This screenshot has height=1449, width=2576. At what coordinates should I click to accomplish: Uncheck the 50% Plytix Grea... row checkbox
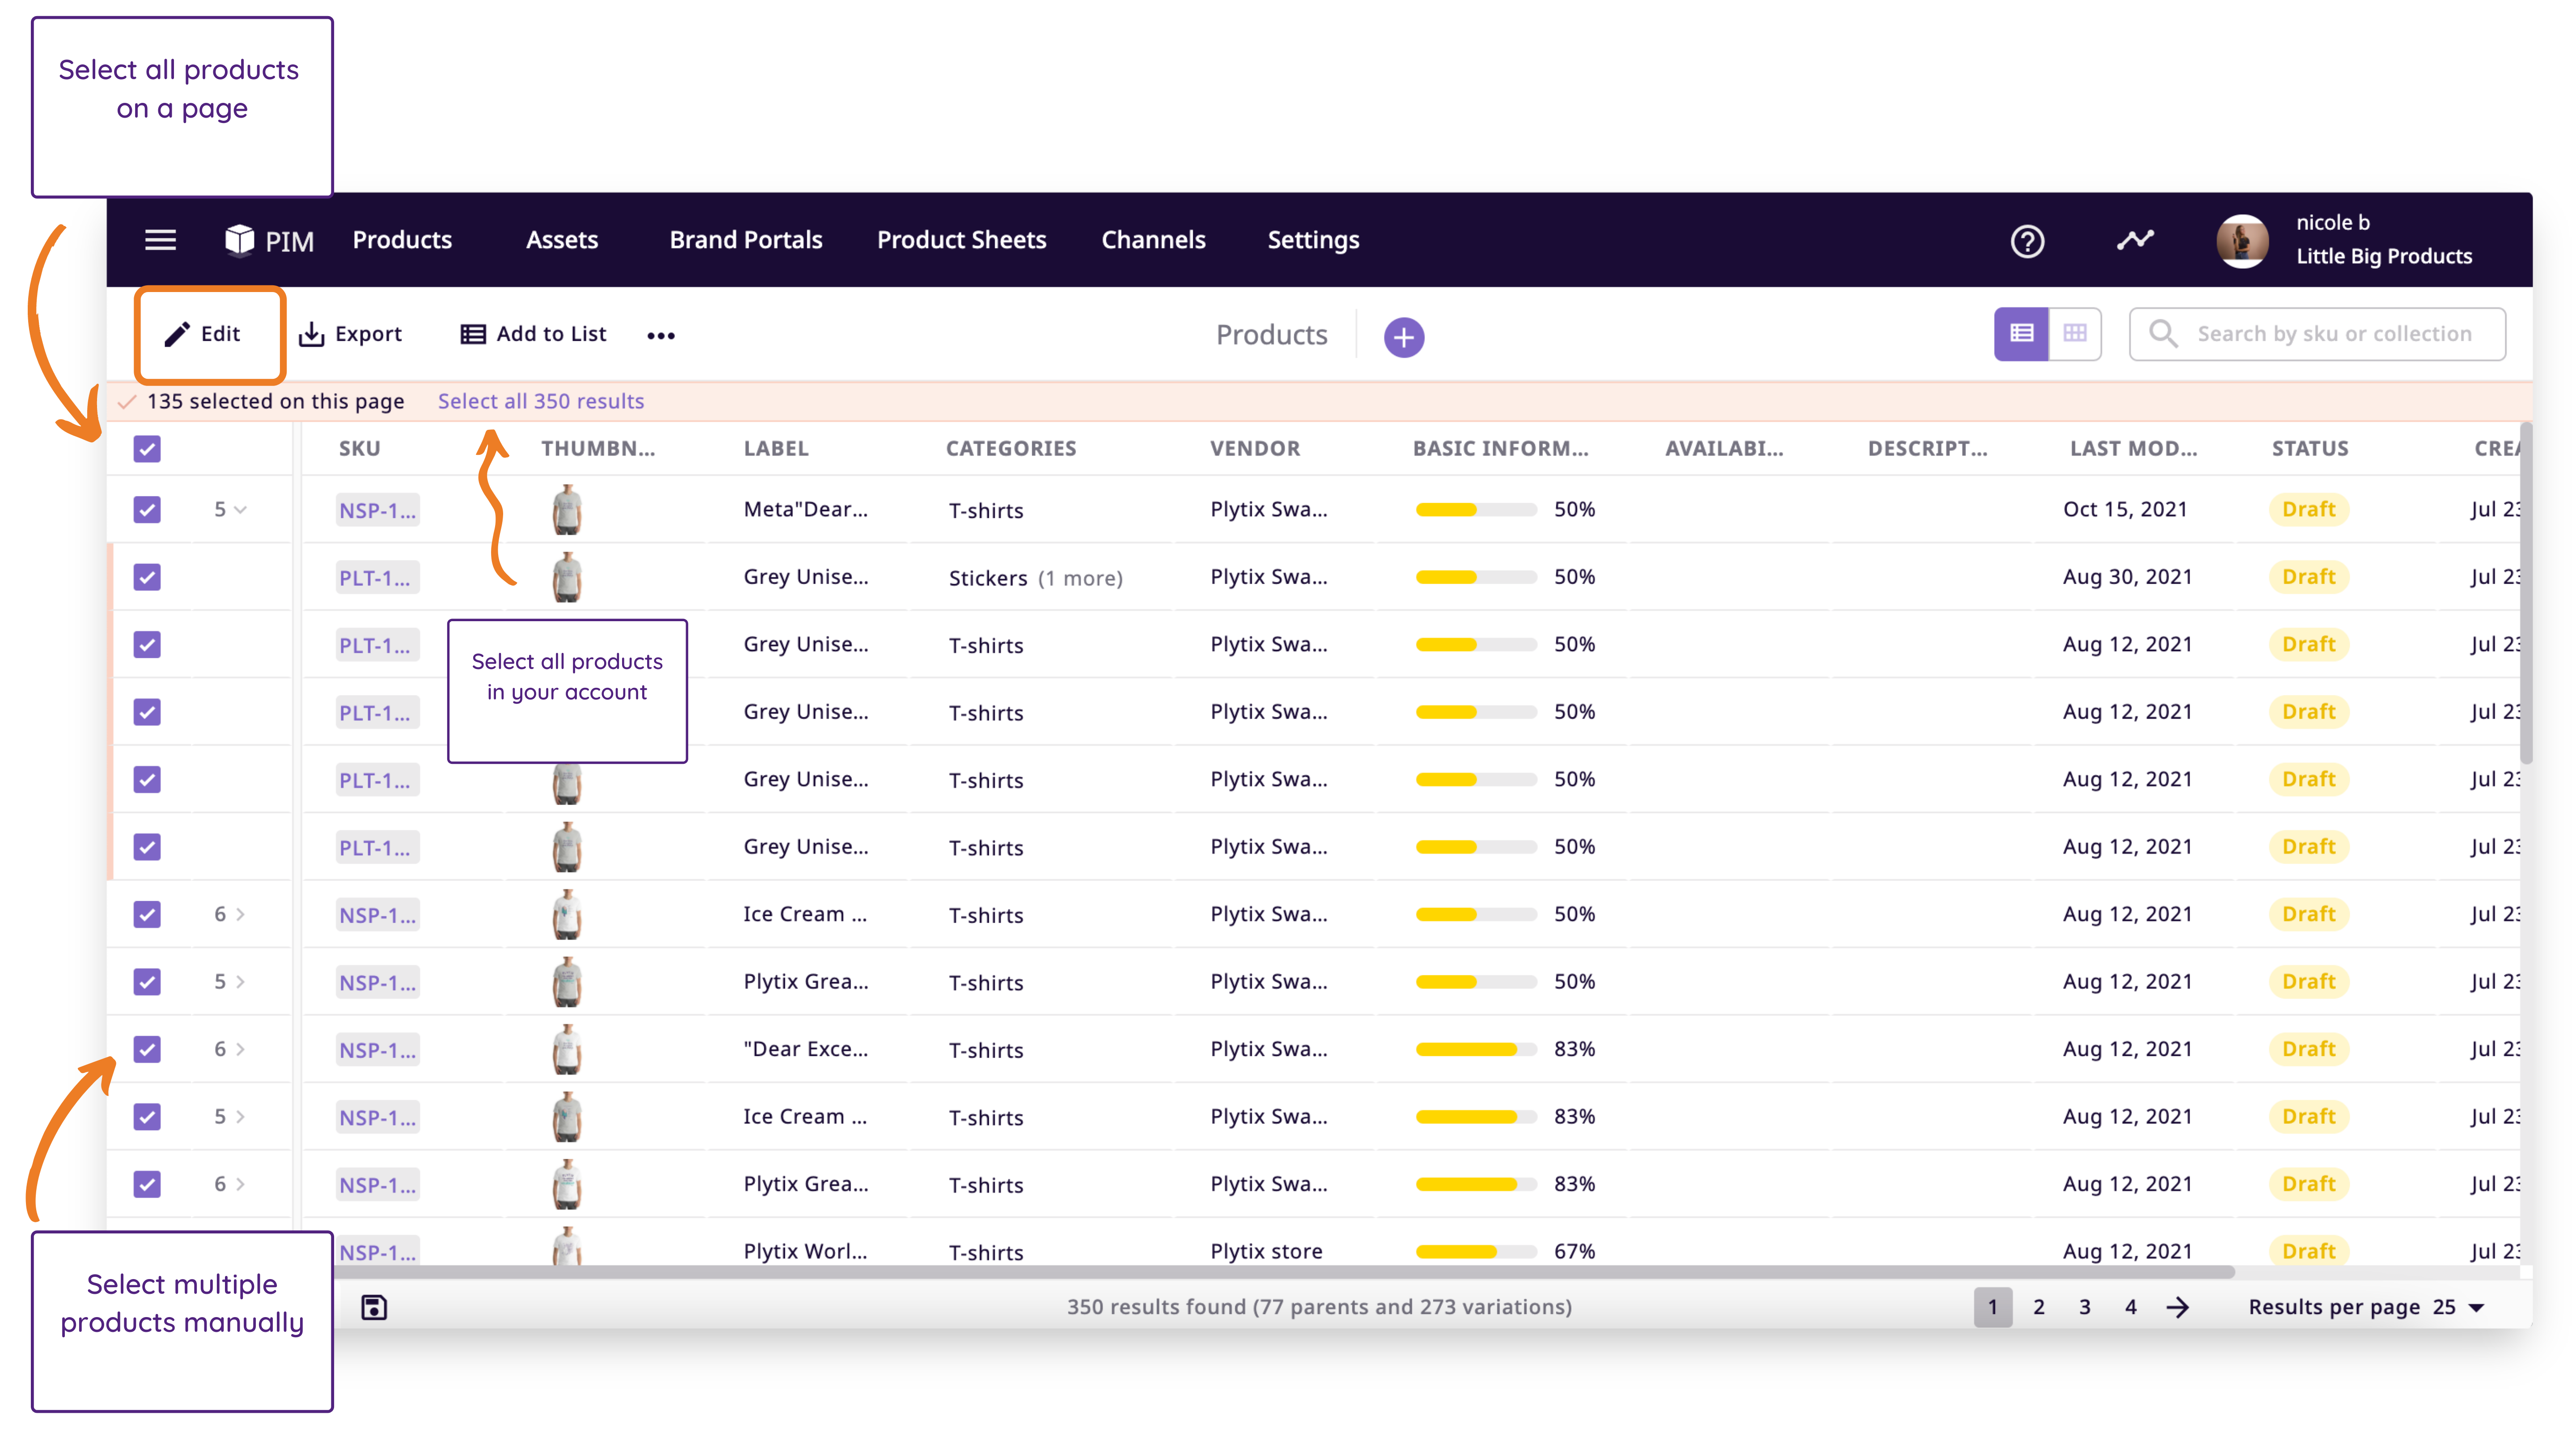tap(147, 982)
